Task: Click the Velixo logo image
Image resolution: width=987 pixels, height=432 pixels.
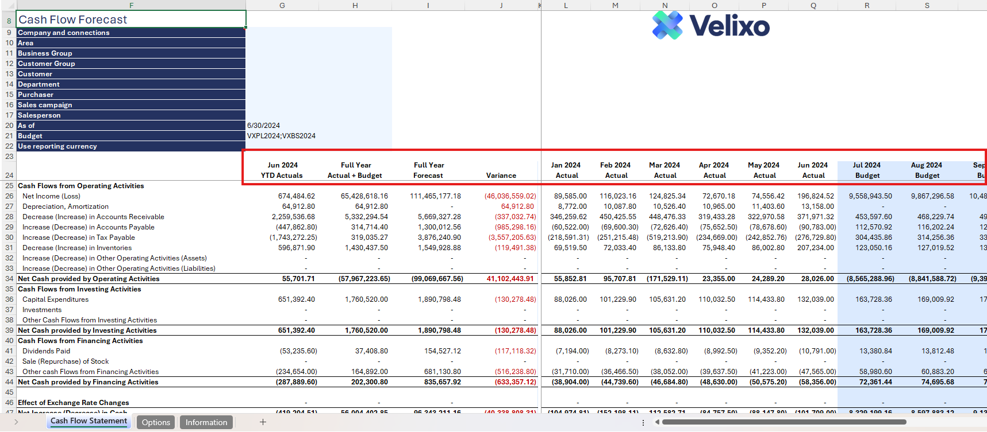Action: click(x=711, y=26)
